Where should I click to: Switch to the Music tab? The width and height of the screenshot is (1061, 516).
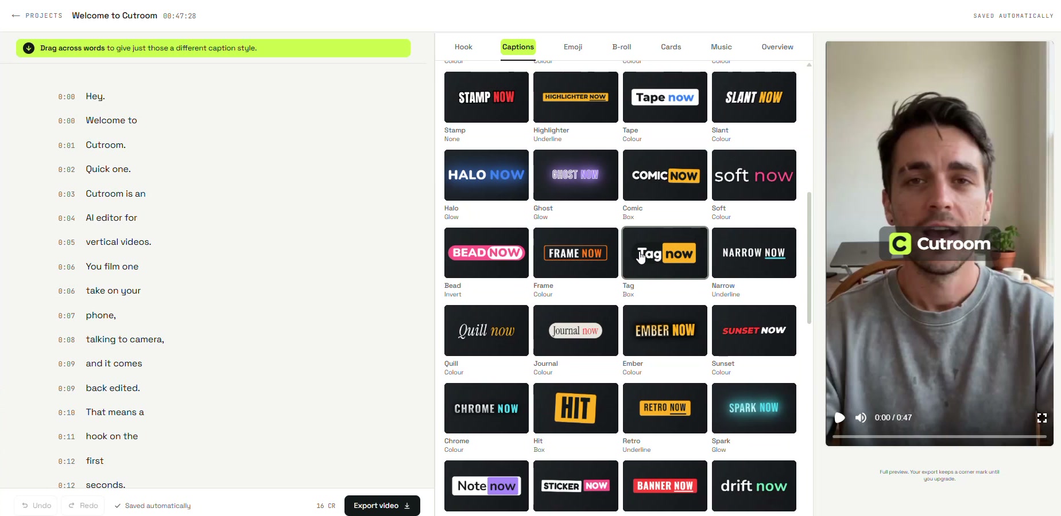[x=721, y=47]
